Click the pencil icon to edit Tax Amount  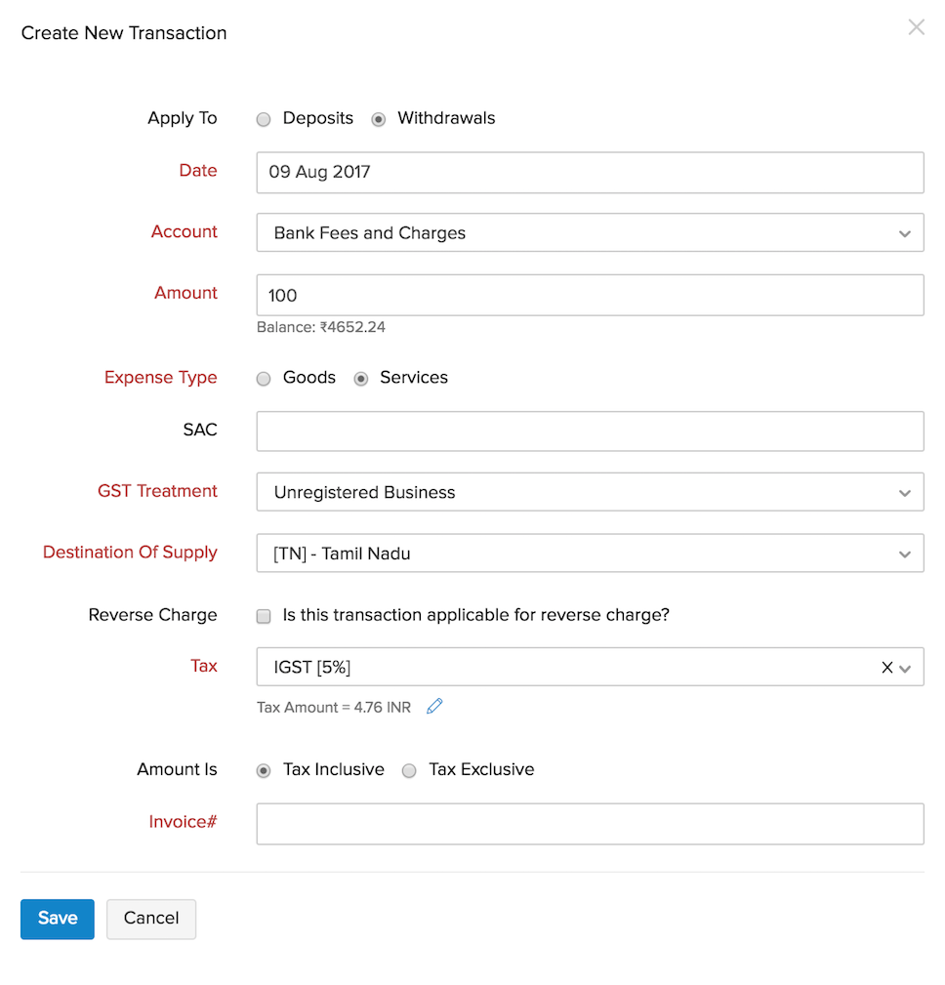[x=434, y=706]
